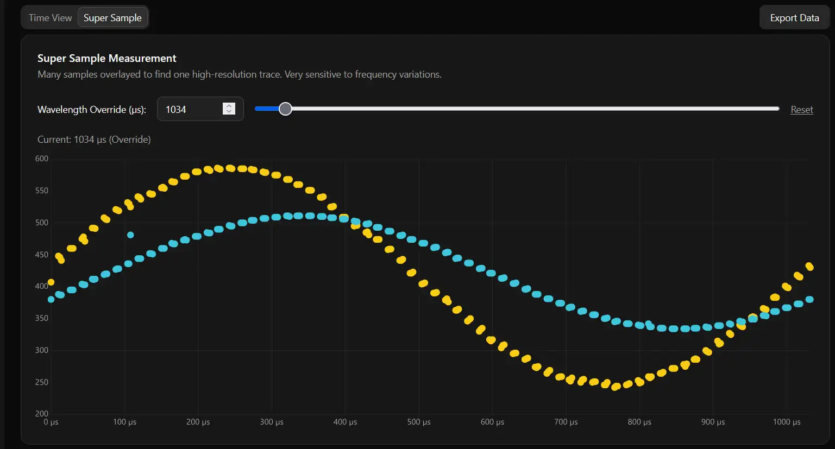Click the wavelength stepper down arrow
The height and width of the screenshot is (449, 835).
coord(229,112)
